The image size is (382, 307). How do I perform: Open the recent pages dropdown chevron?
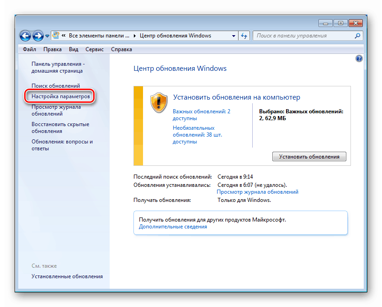coord(46,35)
